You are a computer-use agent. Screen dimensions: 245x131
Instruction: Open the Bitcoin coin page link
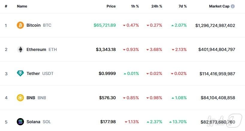click(33, 25)
